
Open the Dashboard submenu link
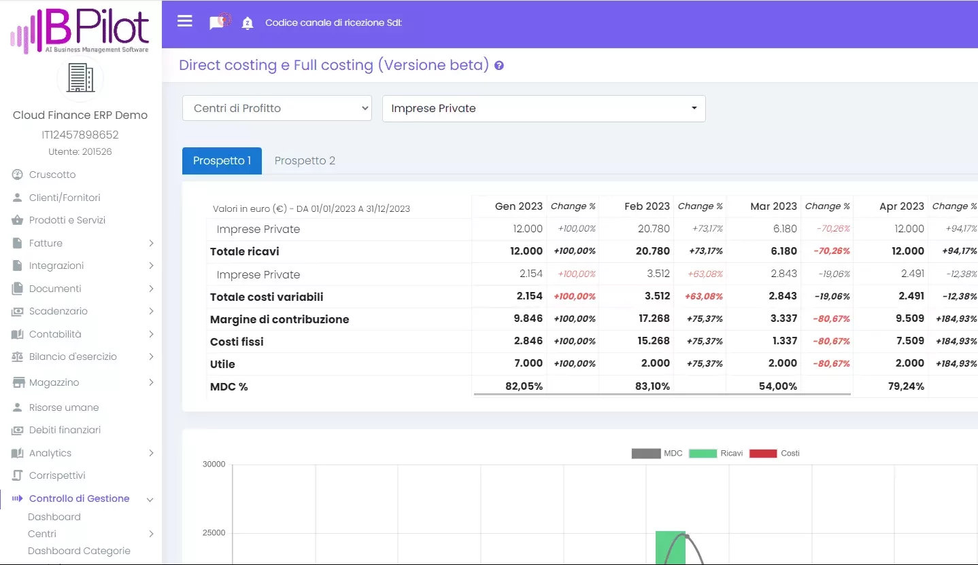tap(54, 517)
